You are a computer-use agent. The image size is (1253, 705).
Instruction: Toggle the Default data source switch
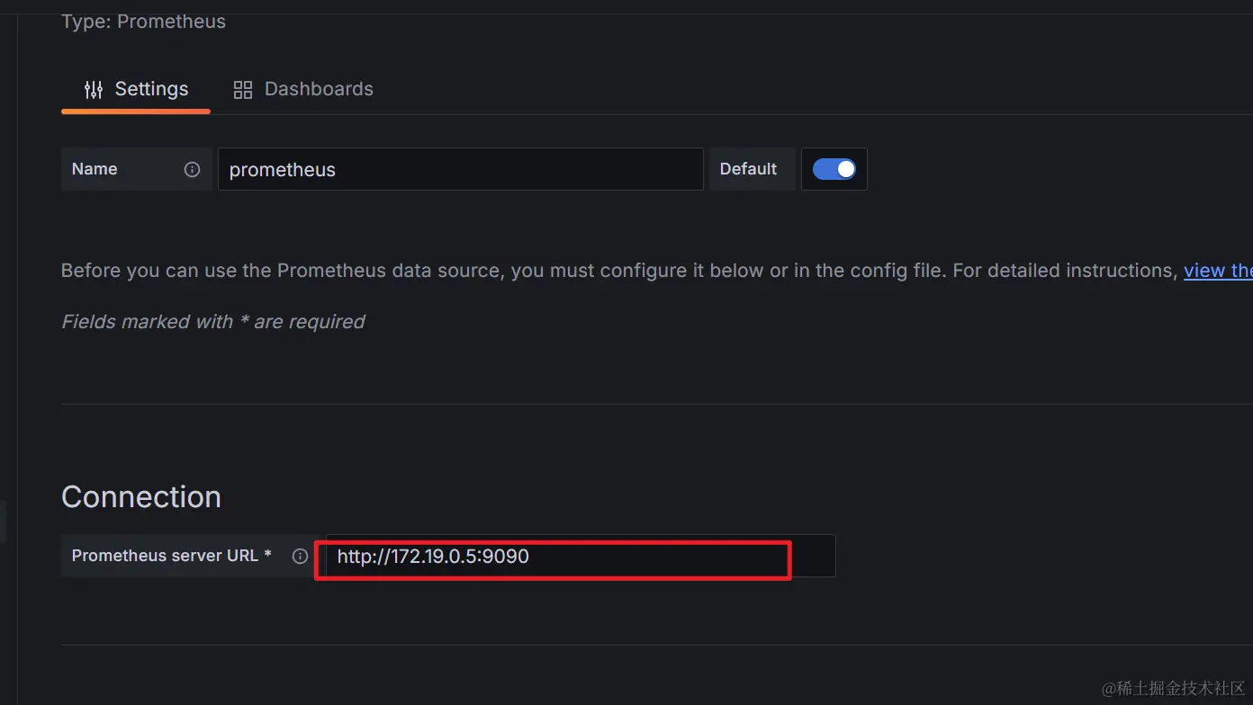click(x=834, y=169)
